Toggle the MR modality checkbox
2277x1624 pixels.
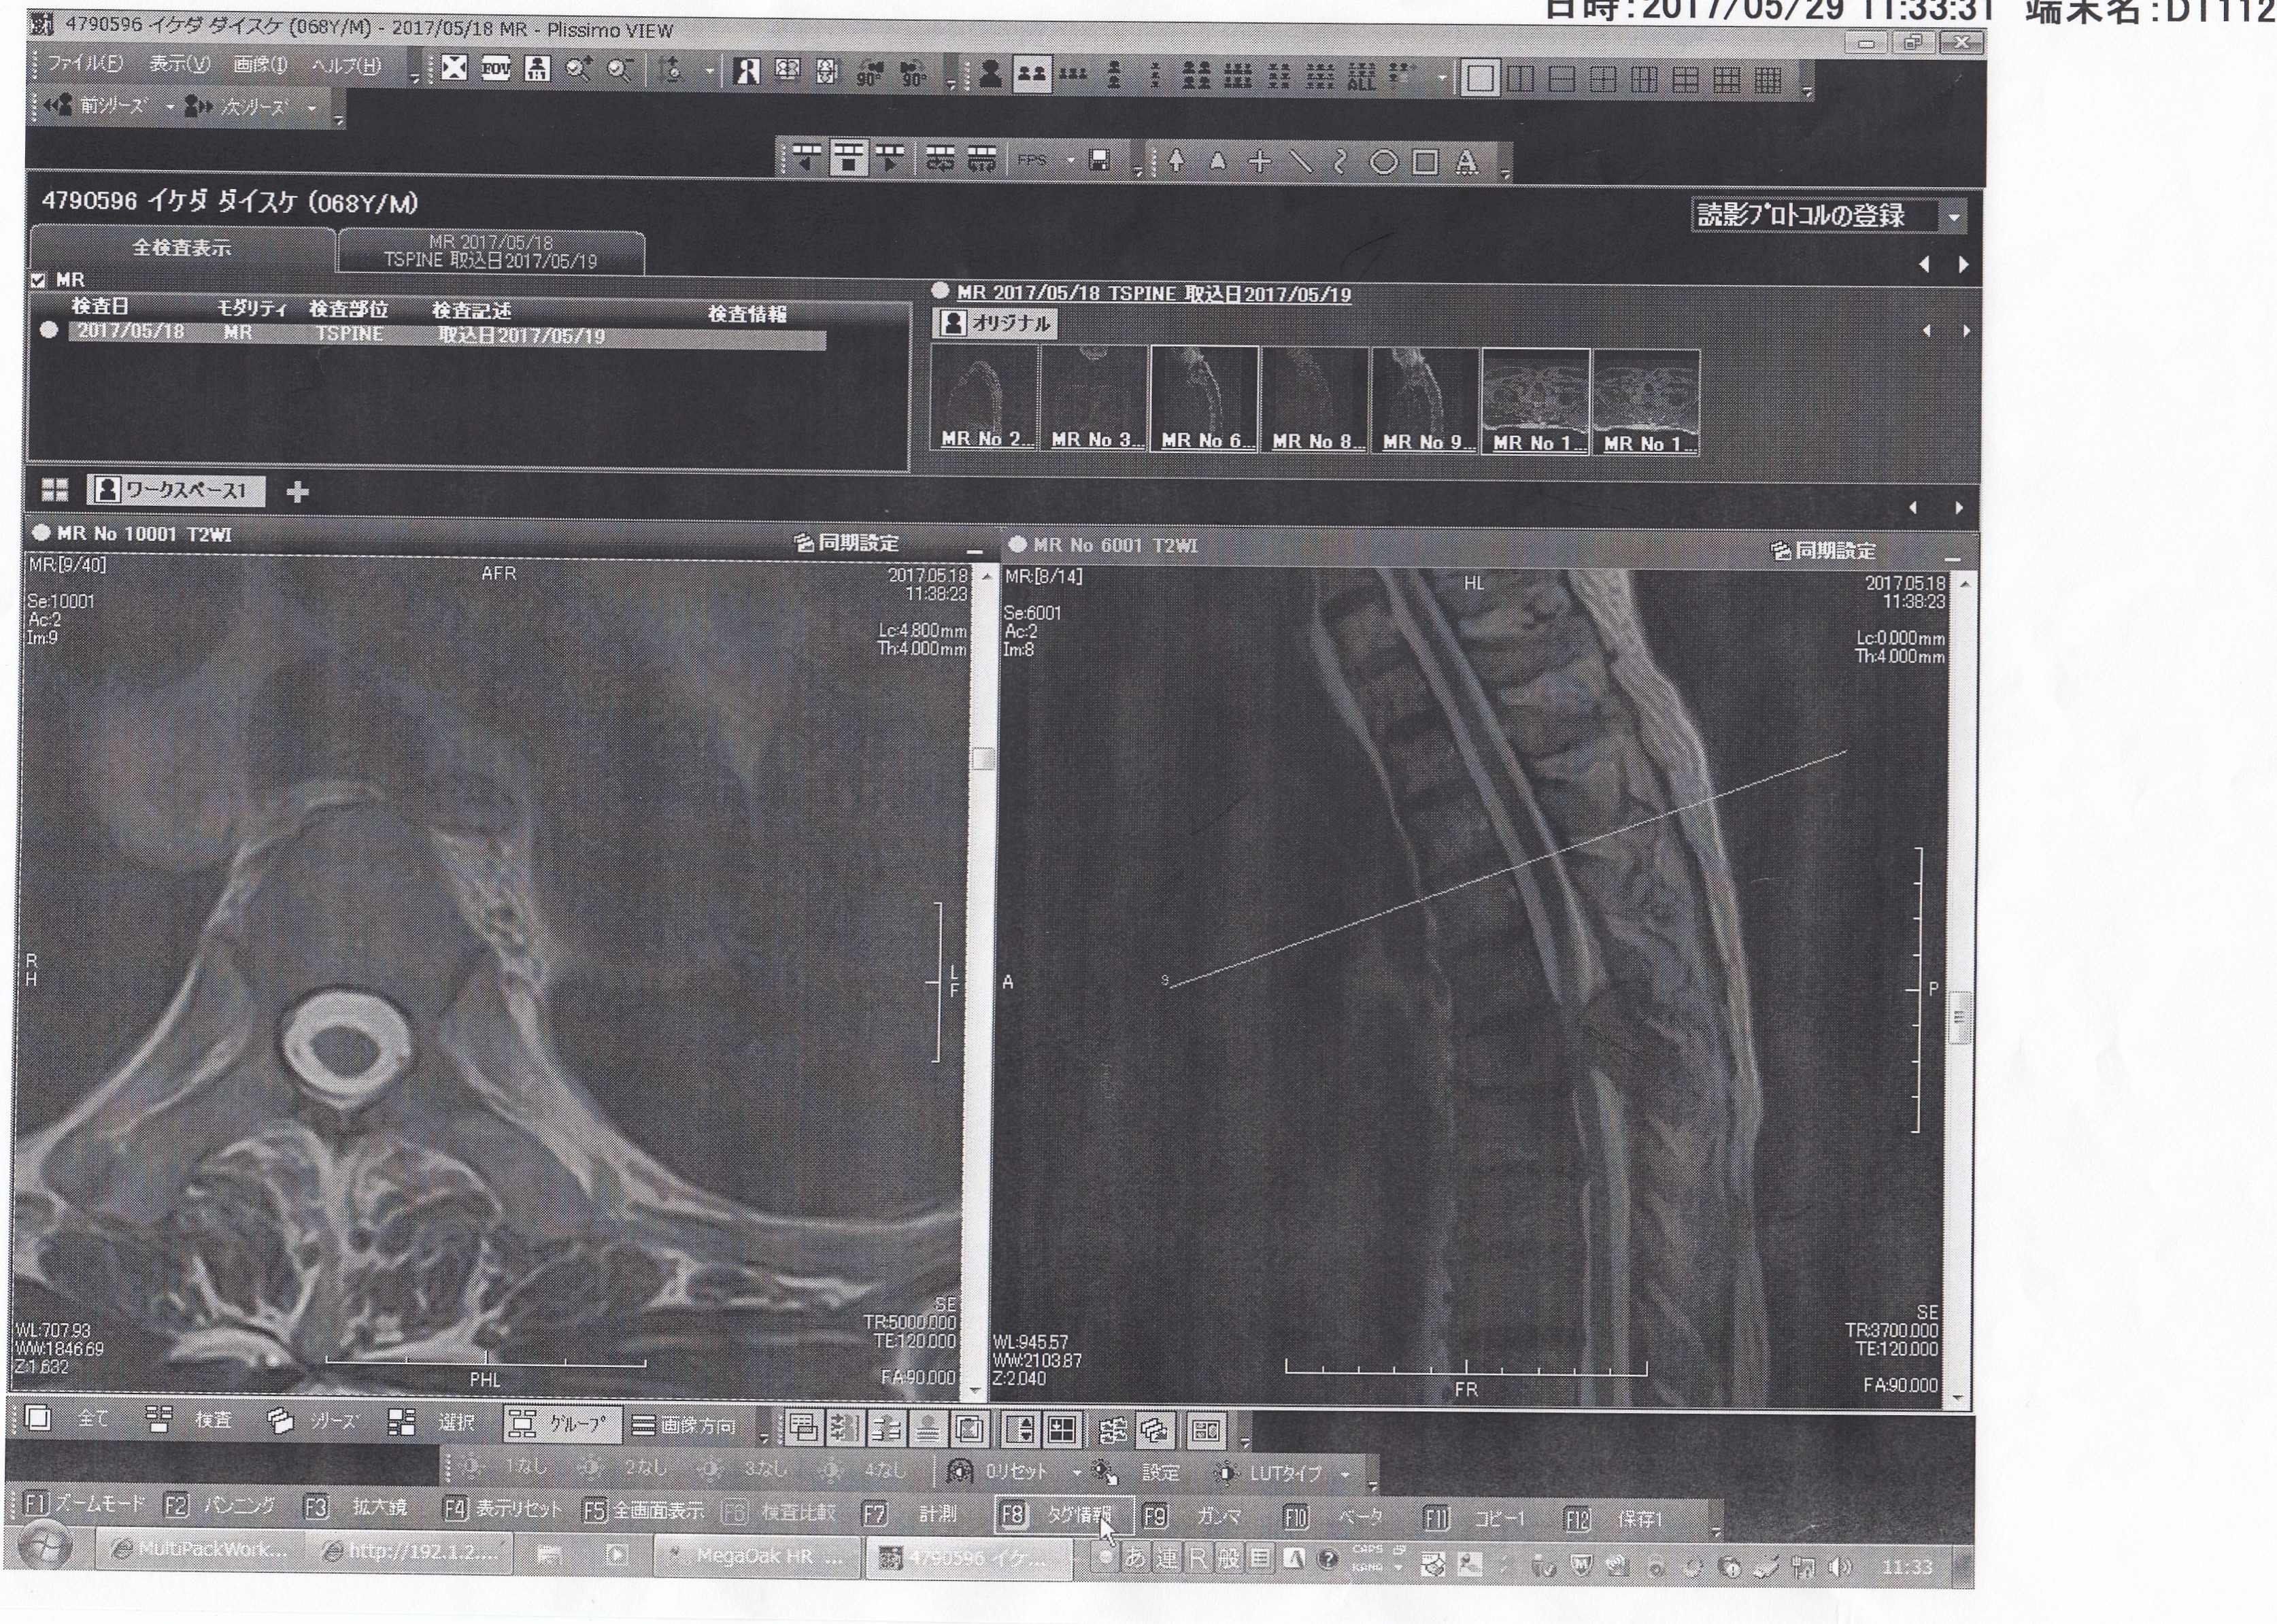click(x=38, y=280)
